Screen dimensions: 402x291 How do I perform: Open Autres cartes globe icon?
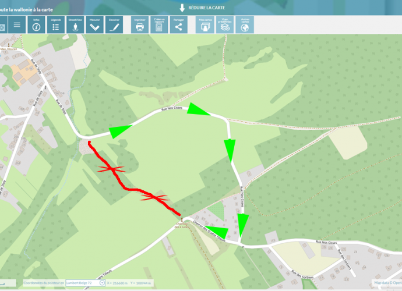245,24
